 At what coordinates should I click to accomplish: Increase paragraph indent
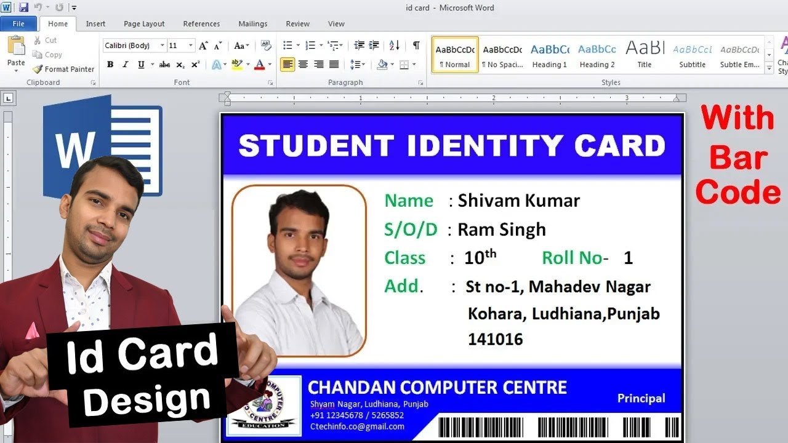tap(374, 46)
